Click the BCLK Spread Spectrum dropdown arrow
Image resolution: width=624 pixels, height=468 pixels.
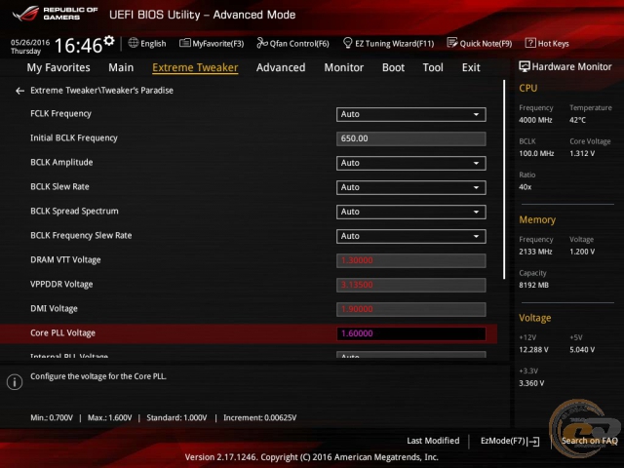click(476, 213)
